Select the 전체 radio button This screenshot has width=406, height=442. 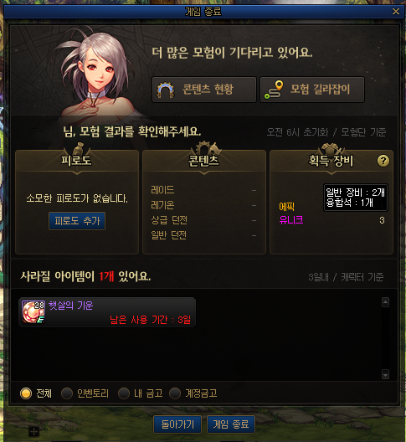pyautogui.click(x=26, y=393)
